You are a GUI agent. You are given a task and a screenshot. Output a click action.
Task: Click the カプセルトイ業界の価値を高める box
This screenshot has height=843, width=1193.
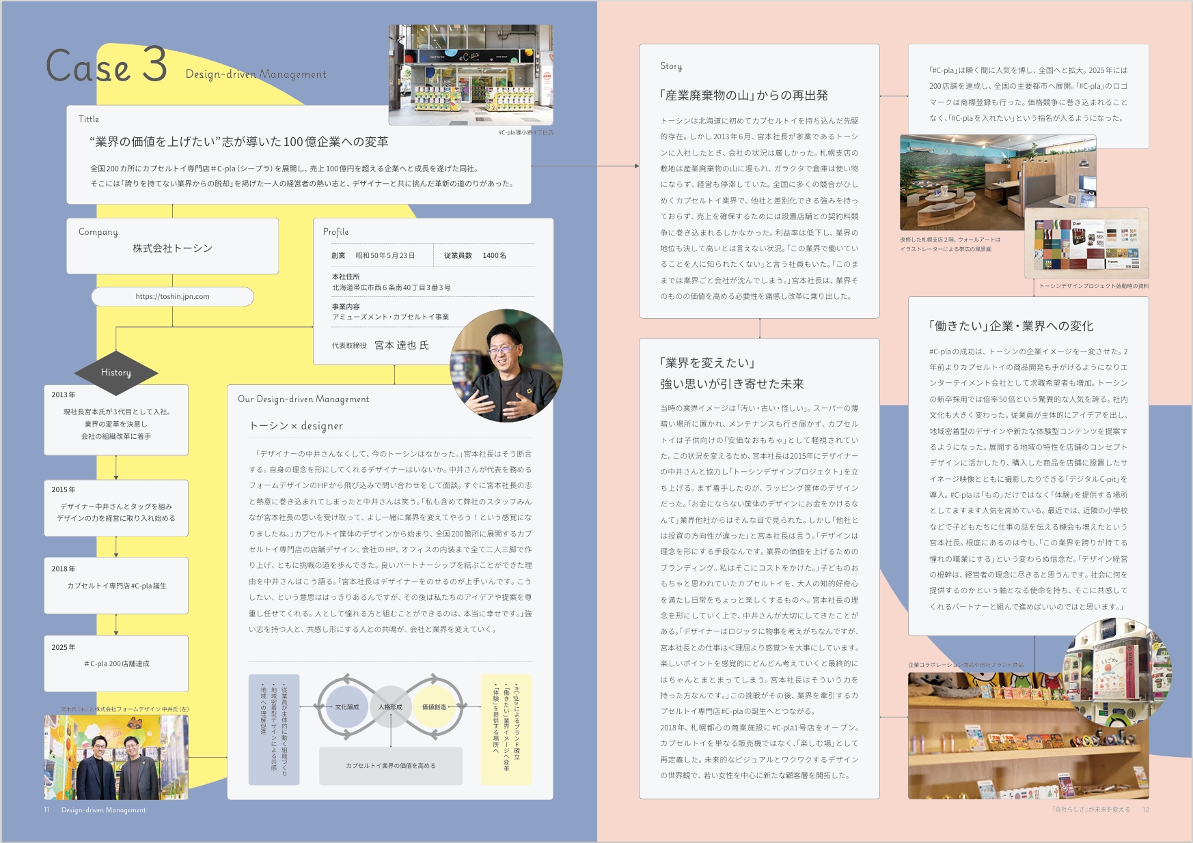[x=391, y=766]
